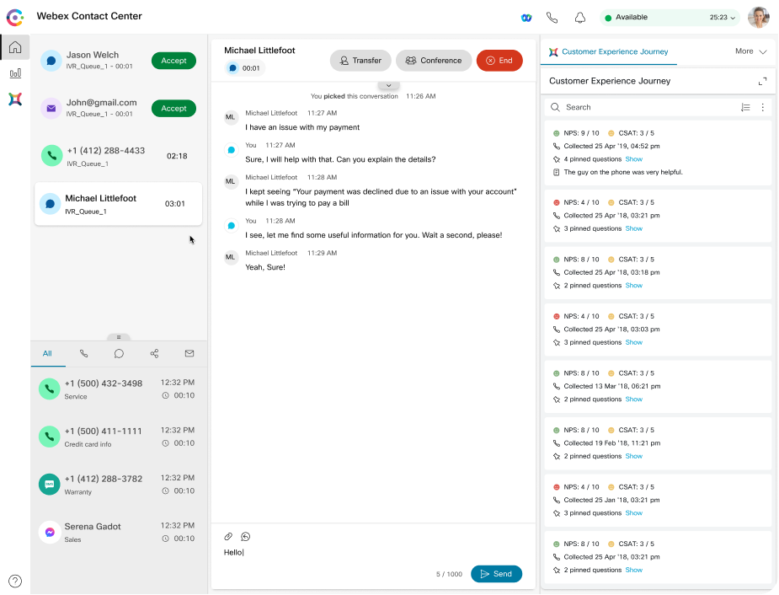The image size is (779, 595).
Task: Click the Transfer button
Action: tap(360, 61)
